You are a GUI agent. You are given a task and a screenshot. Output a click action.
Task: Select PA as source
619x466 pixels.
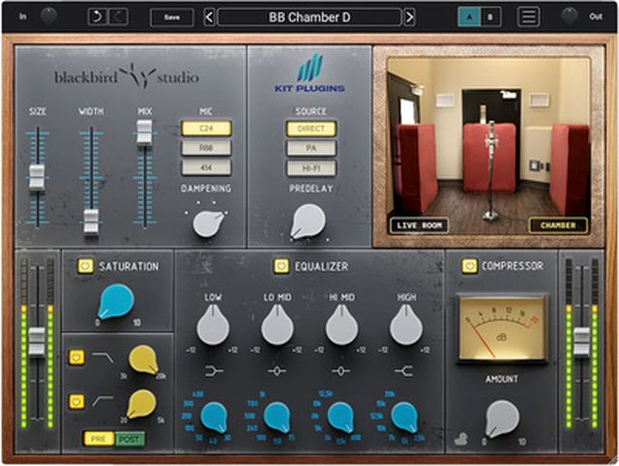[311, 148]
